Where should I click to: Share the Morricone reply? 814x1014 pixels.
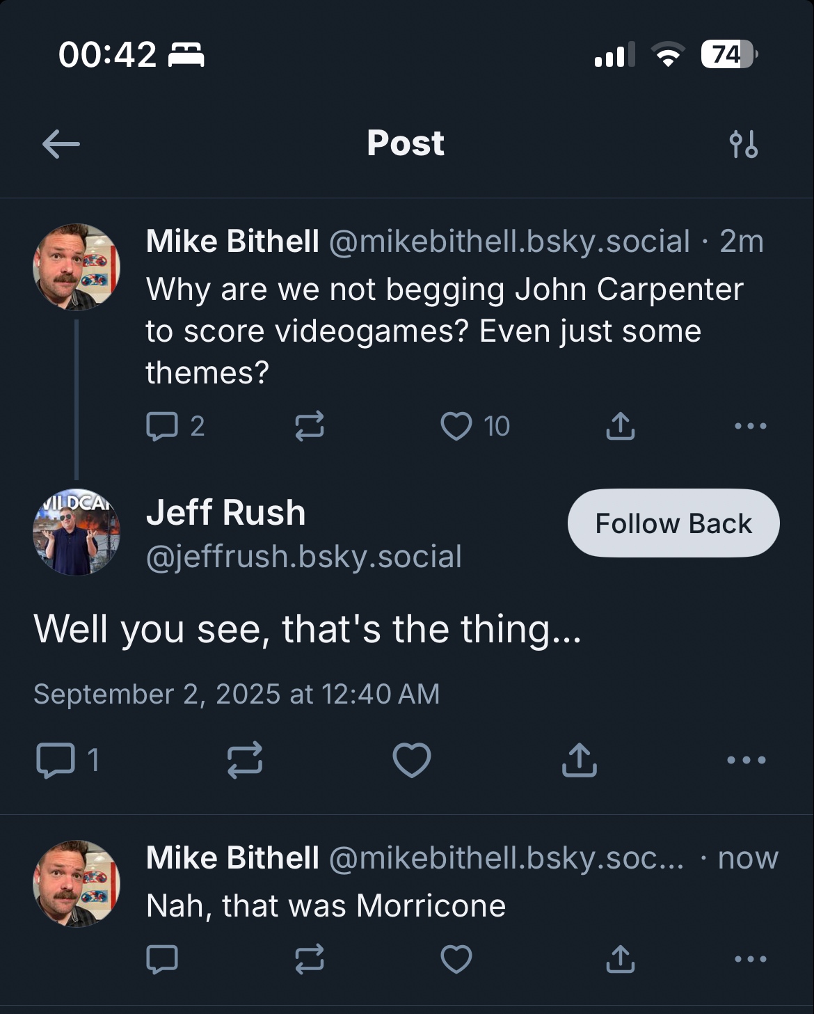click(x=620, y=959)
